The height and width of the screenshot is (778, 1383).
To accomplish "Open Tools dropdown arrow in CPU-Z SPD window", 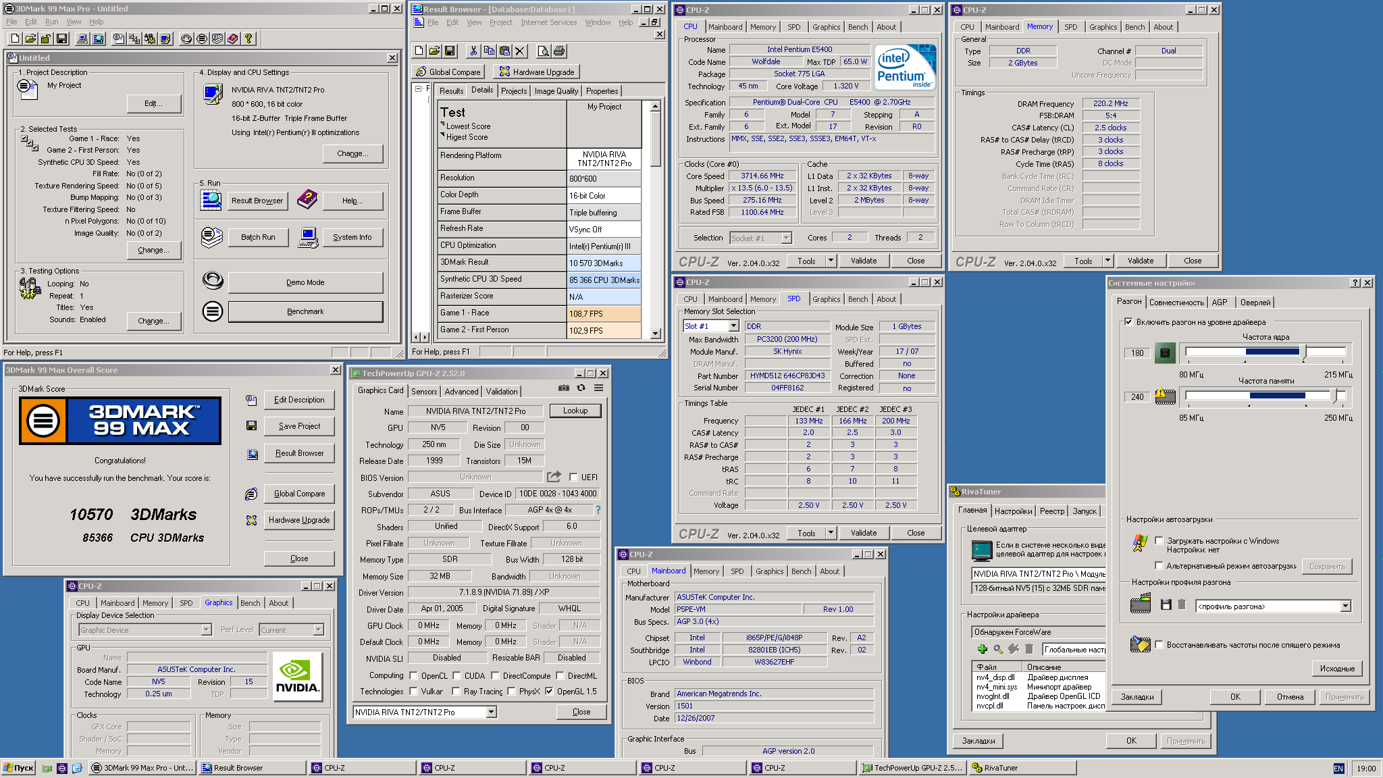I will [x=831, y=533].
